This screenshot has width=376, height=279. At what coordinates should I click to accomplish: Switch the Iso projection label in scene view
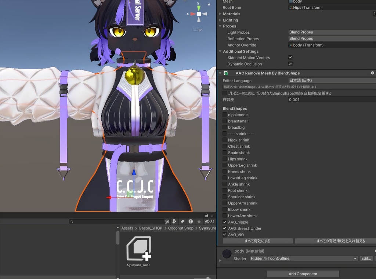pyautogui.click(x=198, y=30)
